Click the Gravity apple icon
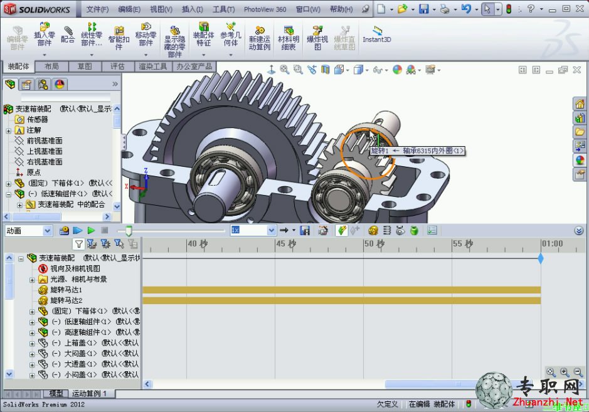The height and width of the screenshot is (412, 589). click(414, 230)
